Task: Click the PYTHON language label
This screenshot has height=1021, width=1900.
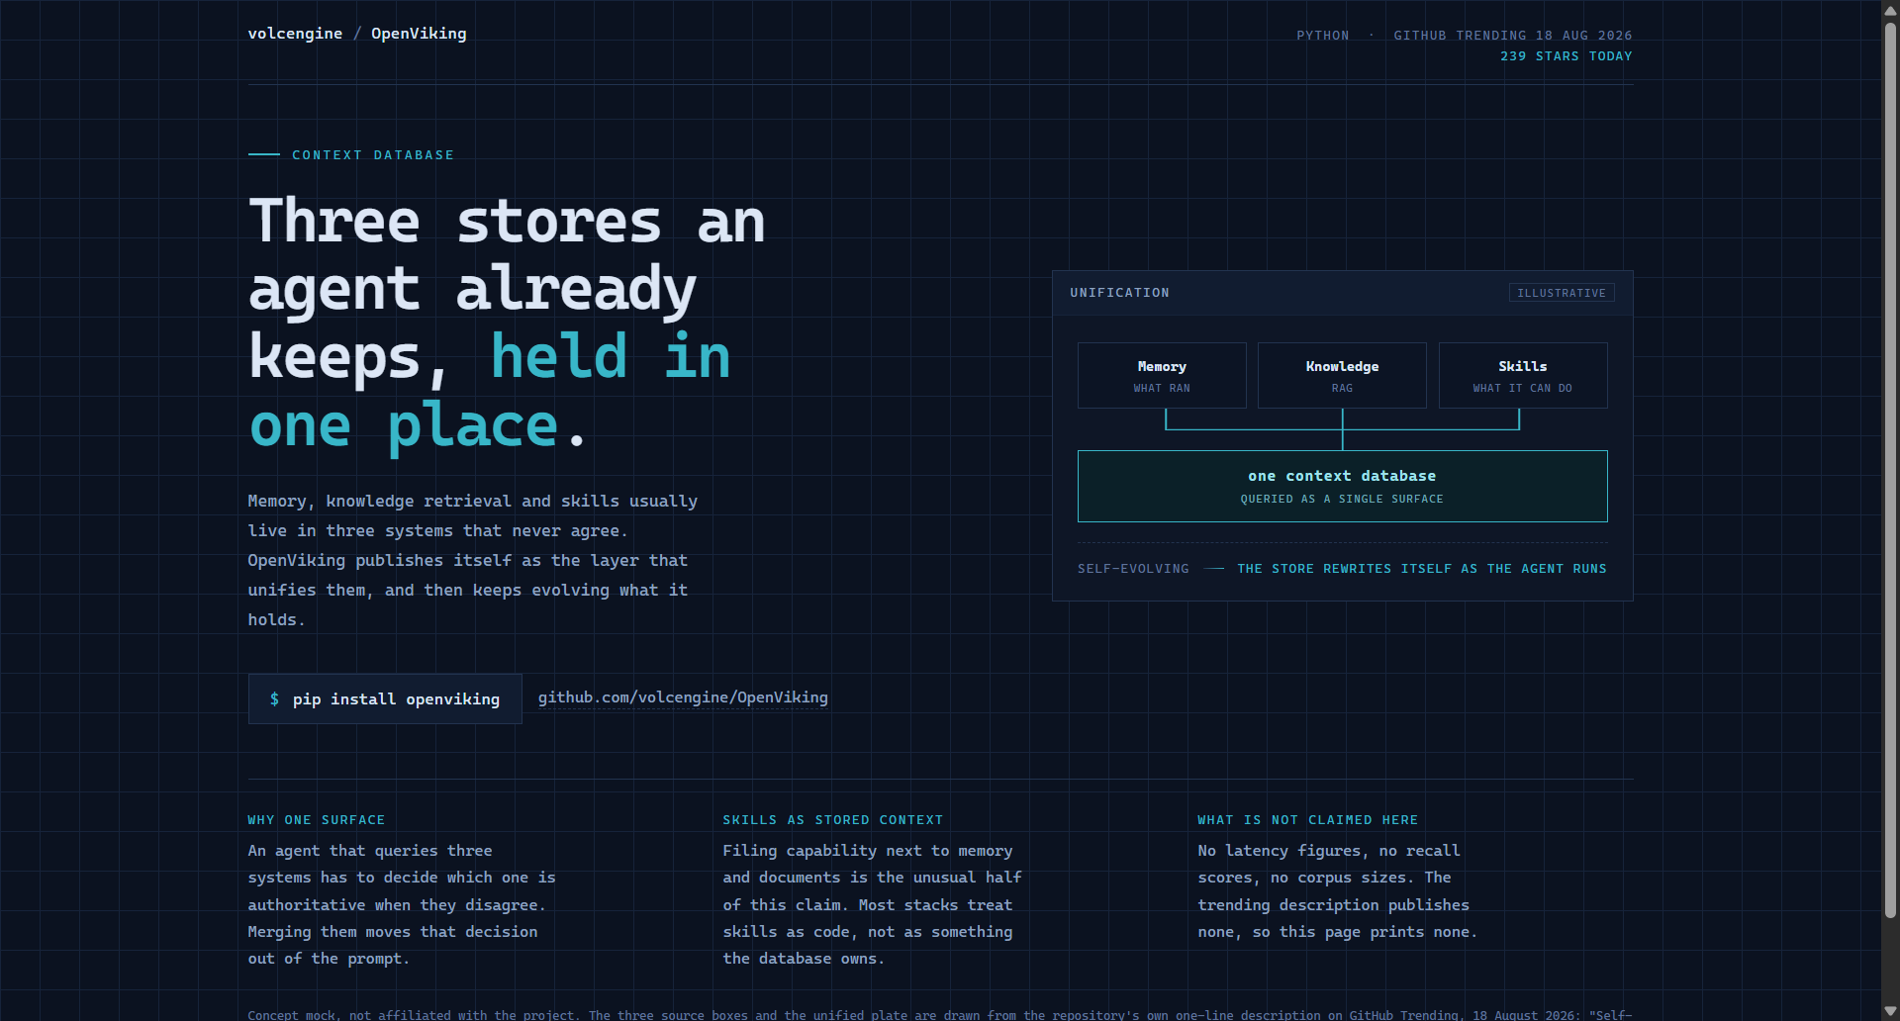Action: coord(1323,36)
